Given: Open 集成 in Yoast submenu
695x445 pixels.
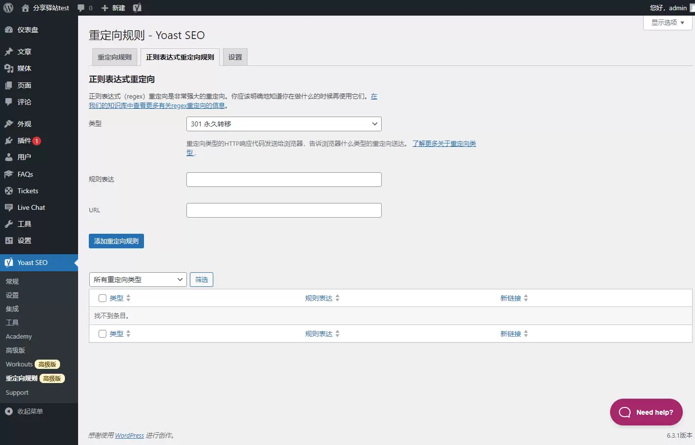Looking at the screenshot, I should coord(12,309).
